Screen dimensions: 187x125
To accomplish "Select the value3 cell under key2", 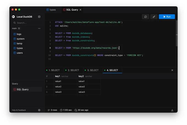I will click(x=89, y=92).
